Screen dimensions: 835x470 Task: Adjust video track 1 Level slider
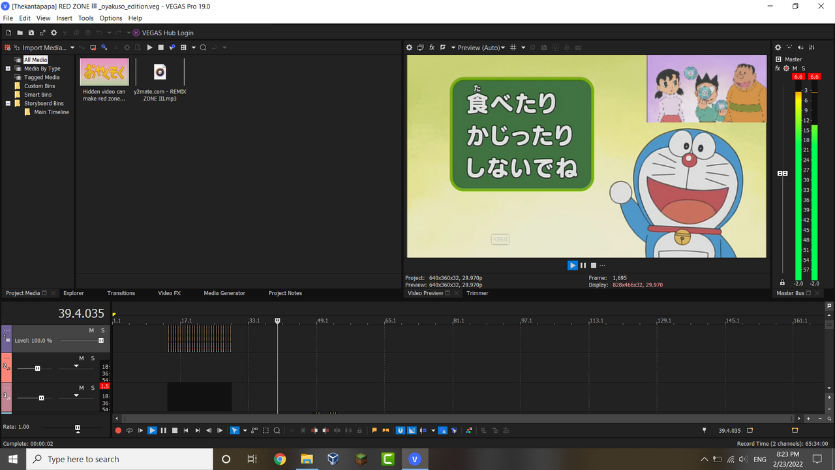pyautogui.click(x=101, y=341)
